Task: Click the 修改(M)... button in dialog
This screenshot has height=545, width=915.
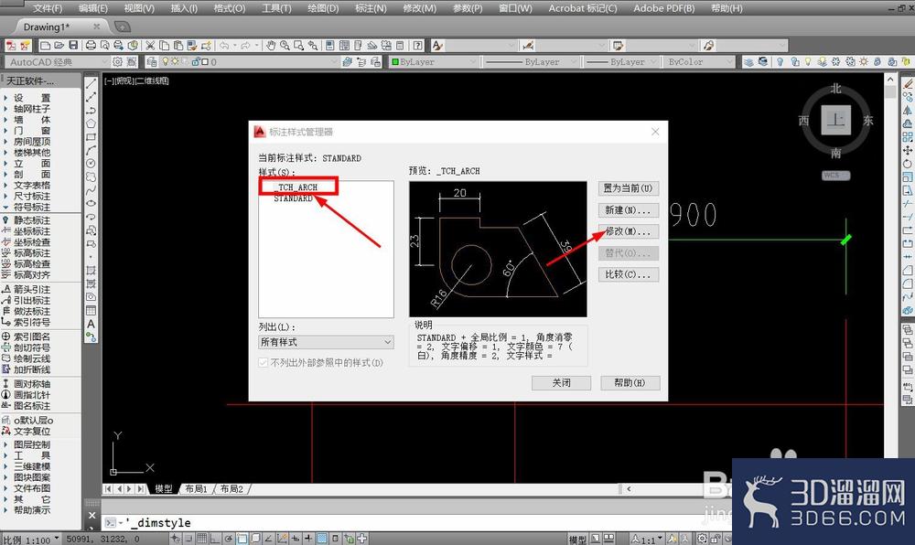Action: click(628, 231)
